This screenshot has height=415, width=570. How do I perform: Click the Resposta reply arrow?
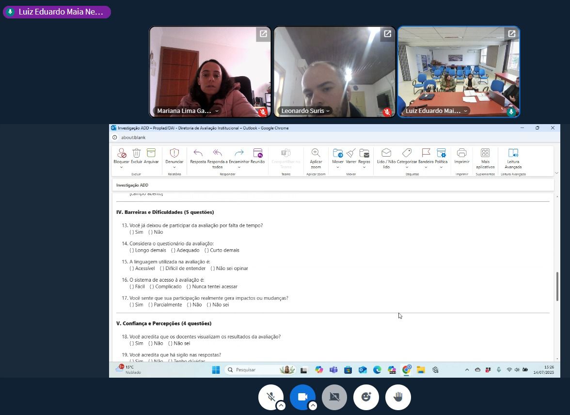tap(198, 154)
